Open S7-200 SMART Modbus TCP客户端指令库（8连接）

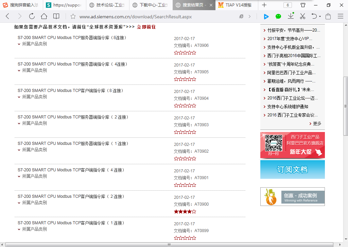(x=71, y=91)
